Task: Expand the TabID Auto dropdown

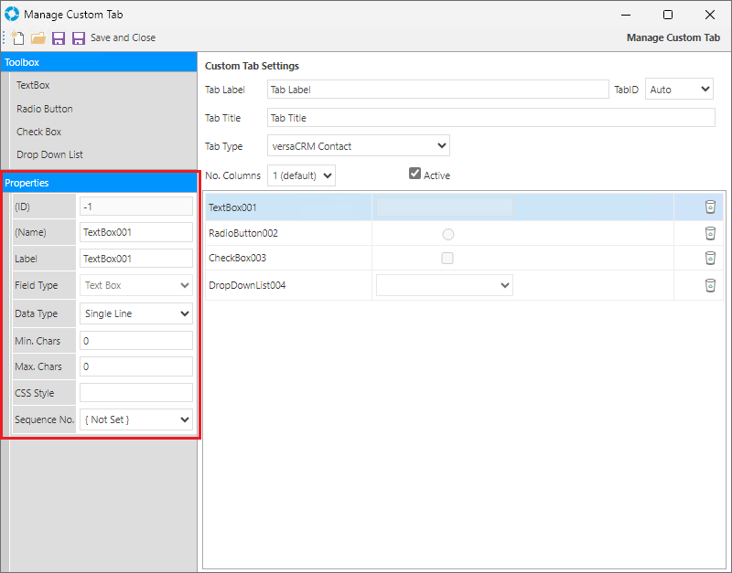Action: [679, 90]
